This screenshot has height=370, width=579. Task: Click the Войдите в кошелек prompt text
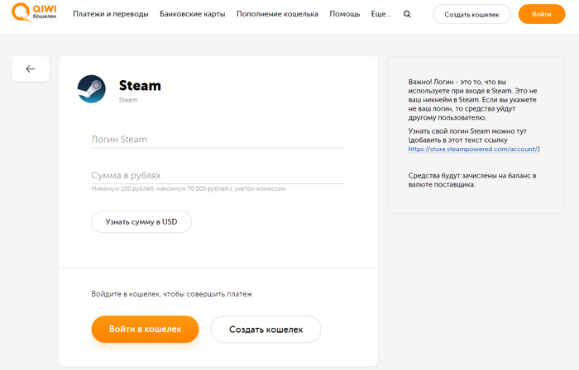pos(172,294)
